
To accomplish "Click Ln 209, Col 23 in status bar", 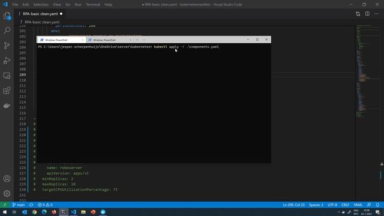I will (293, 205).
